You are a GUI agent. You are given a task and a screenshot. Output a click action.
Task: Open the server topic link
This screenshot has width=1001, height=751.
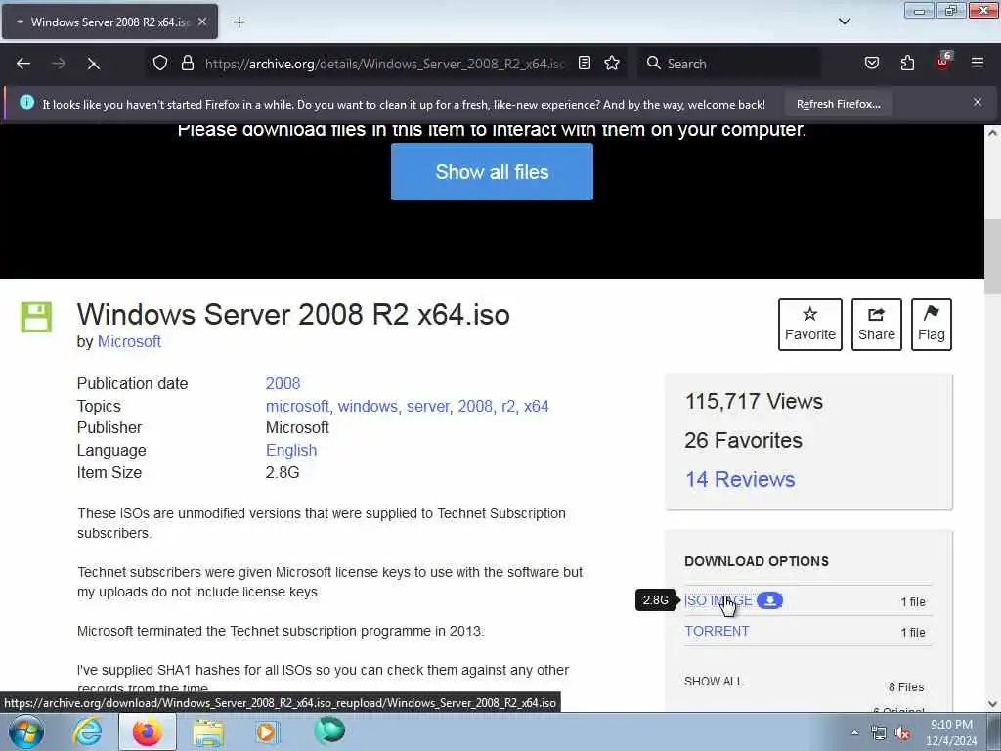point(428,406)
